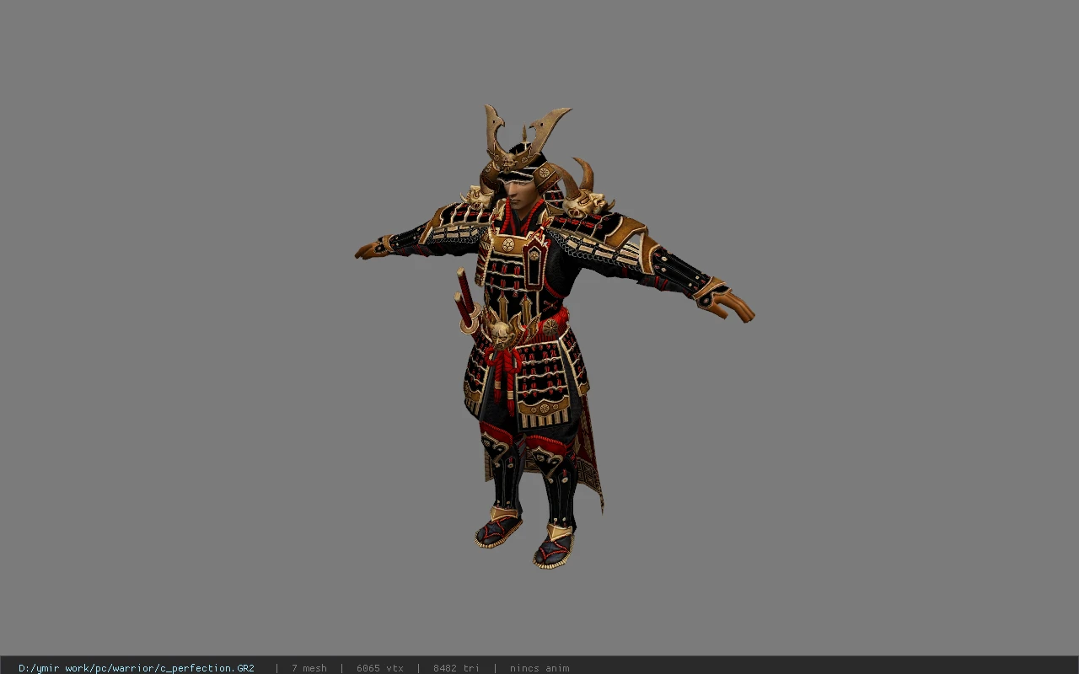Image resolution: width=1079 pixels, height=674 pixels.
Task: Click the "7 mesh" status bar entry
Action: point(309,668)
